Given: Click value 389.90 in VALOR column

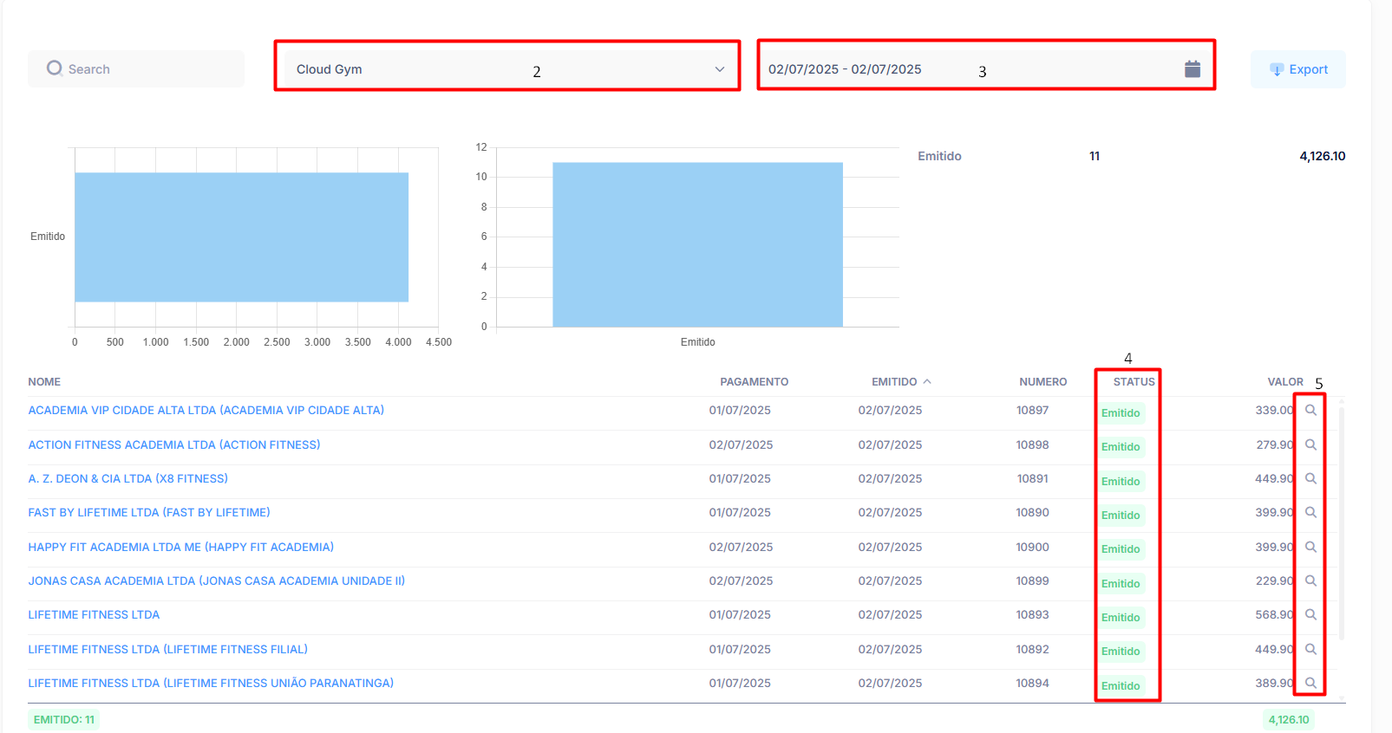Looking at the screenshot, I should point(1274,683).
